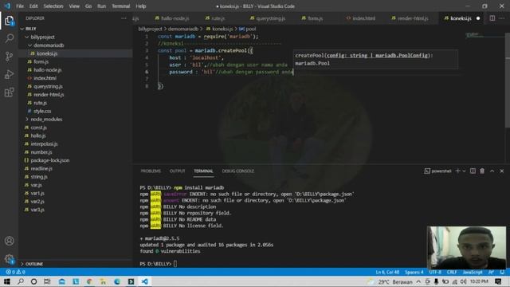
Task: Open notifications bell in status bar
Action: coord(503,272)
